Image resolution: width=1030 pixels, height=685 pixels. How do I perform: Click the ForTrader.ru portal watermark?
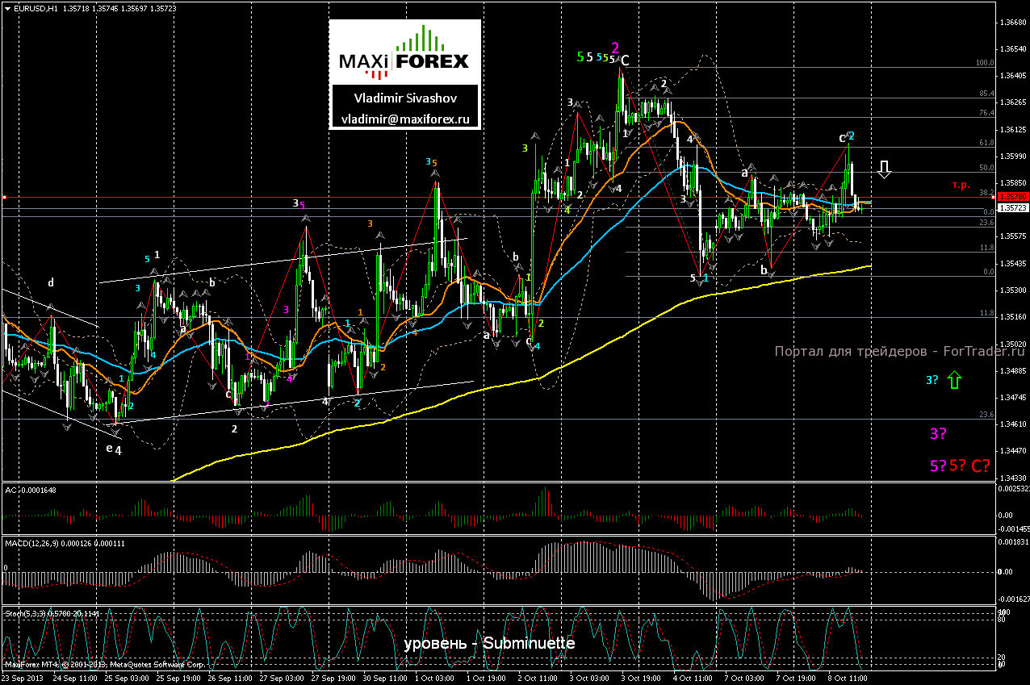pos(899,351)
